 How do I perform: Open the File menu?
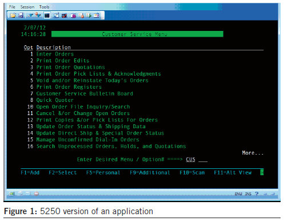point(12,7)
